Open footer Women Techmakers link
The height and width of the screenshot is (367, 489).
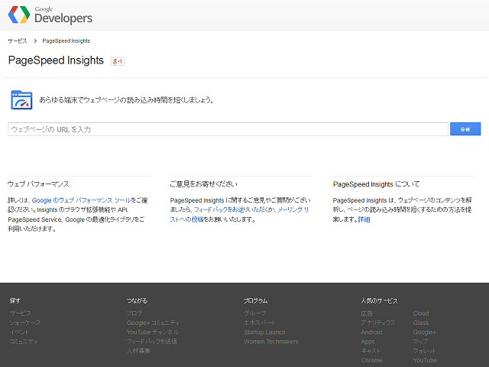271,342
